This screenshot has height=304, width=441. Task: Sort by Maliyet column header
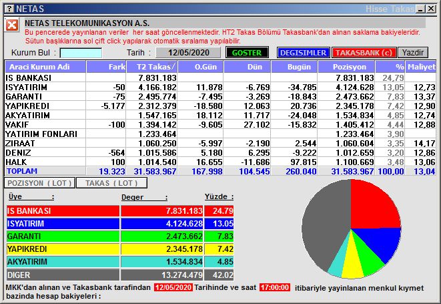pos(420,67)
